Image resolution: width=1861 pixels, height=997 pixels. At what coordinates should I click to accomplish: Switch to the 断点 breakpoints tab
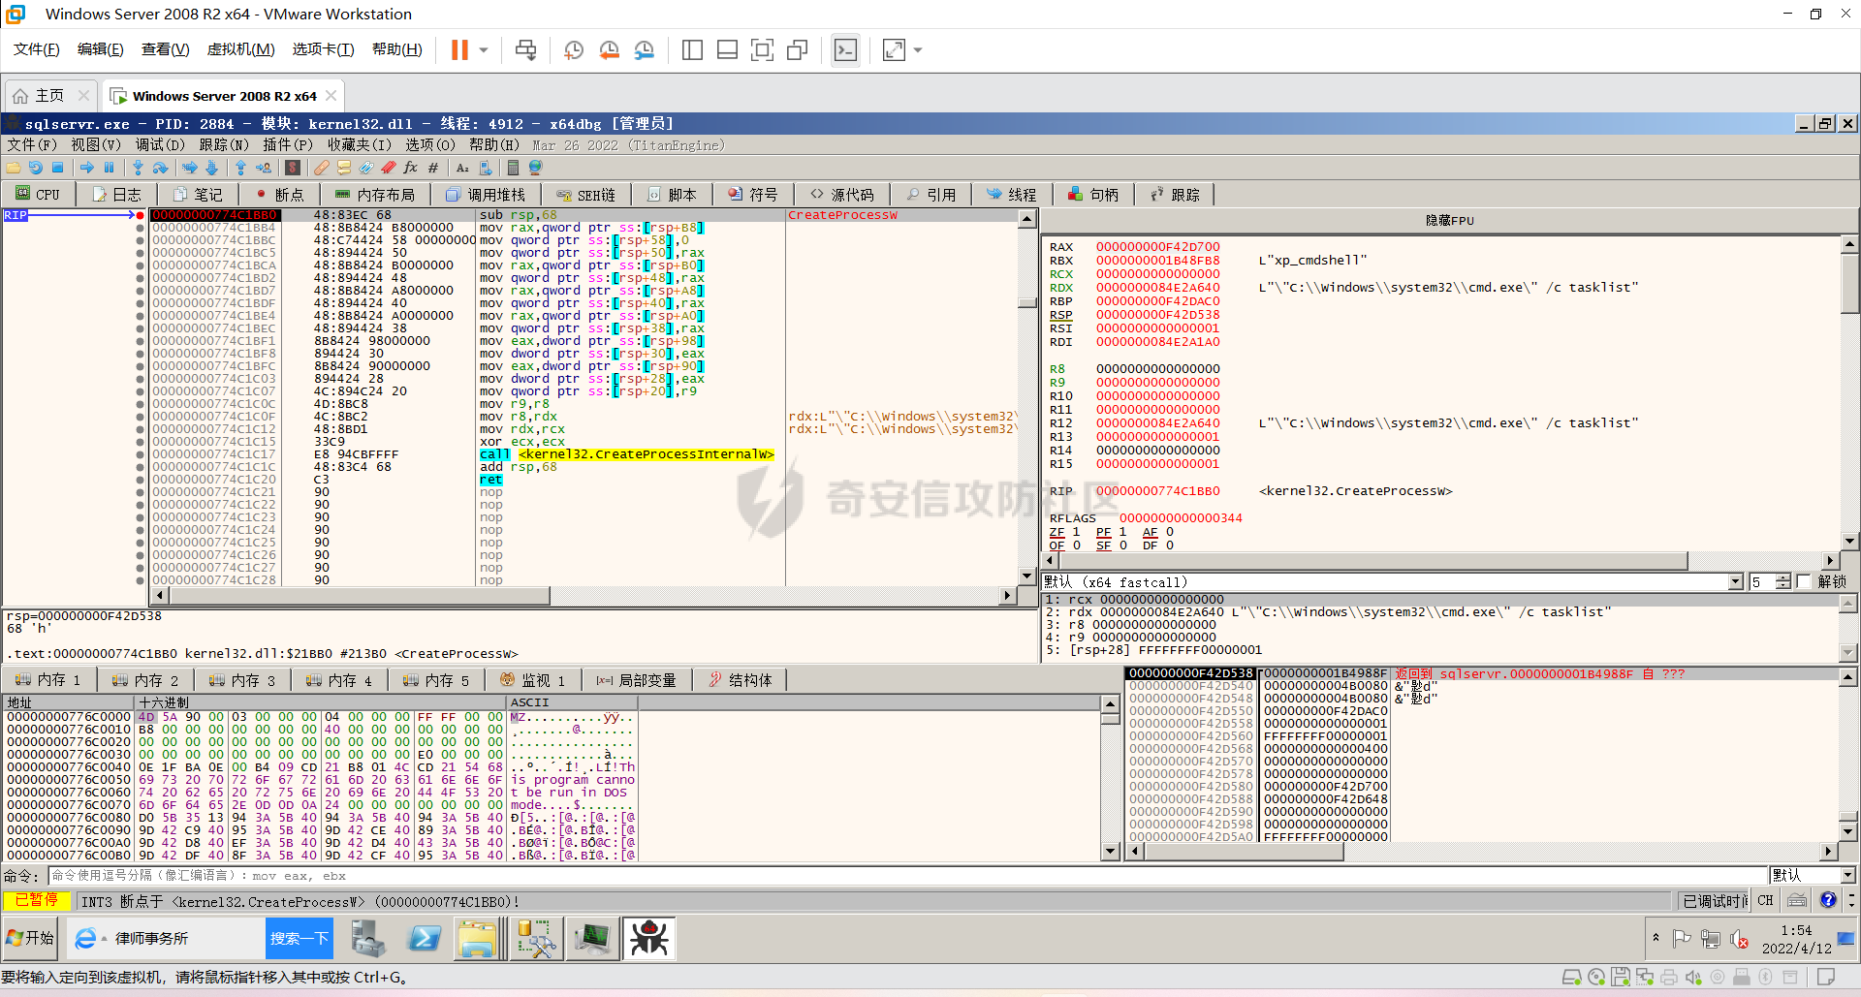pyautogui.click(x=279, y=195)
